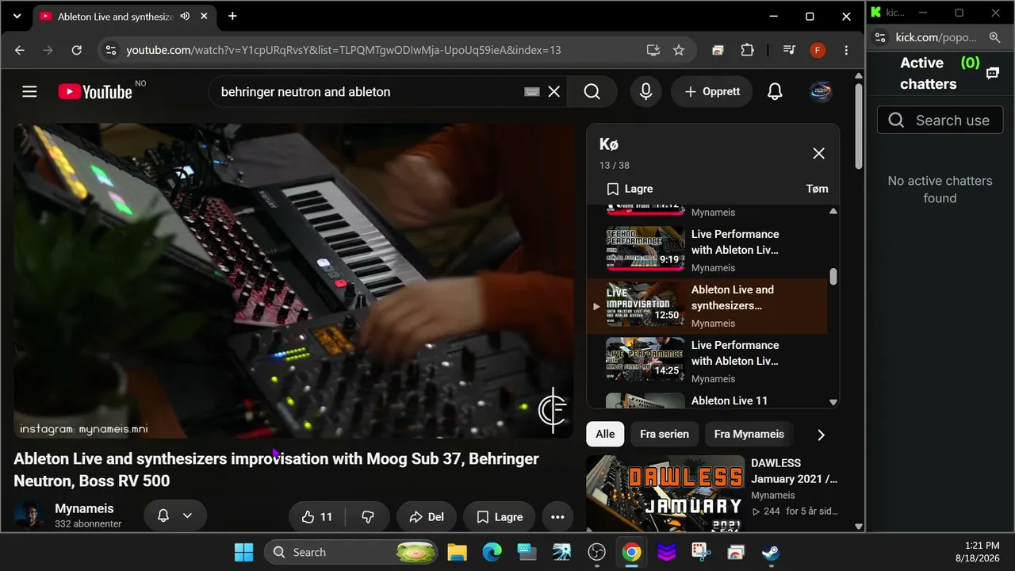1015x571 pixels.
Task: Open the Chrome tab search dropdown
Action: coord(17,16)
